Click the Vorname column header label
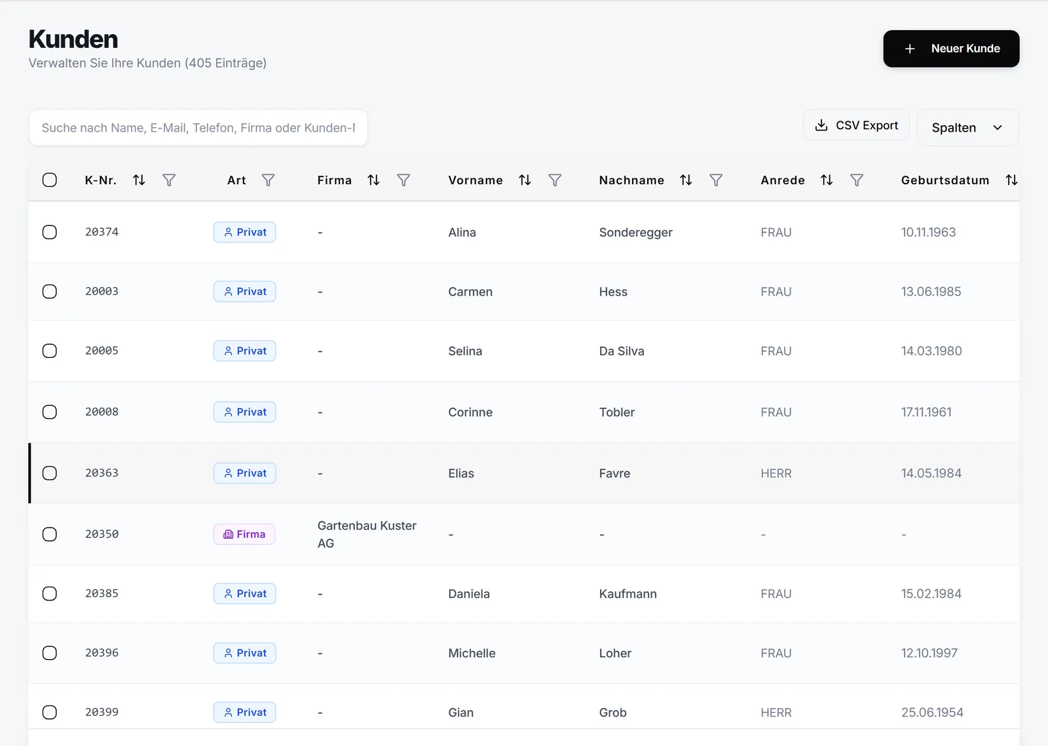The image size is (1048, 746). coord(476,180)
